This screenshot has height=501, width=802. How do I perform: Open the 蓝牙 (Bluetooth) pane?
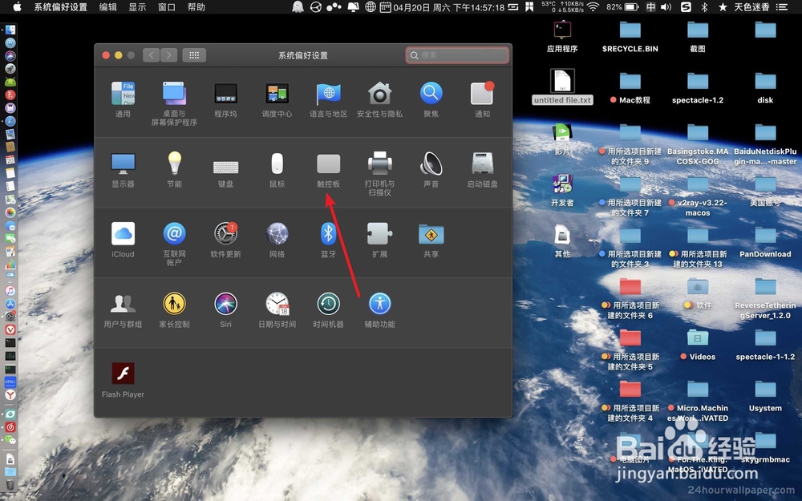[328, 239]
